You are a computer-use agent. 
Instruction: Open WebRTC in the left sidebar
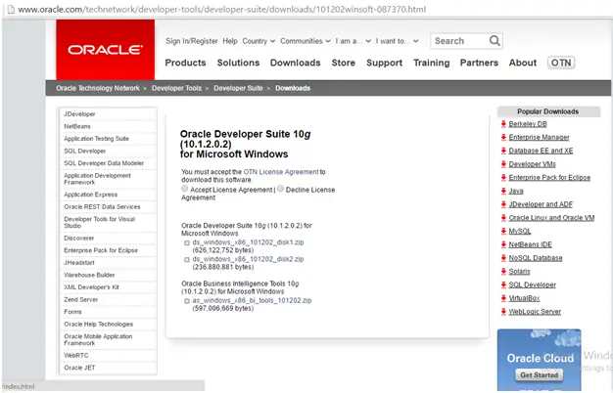coord(108,356)
